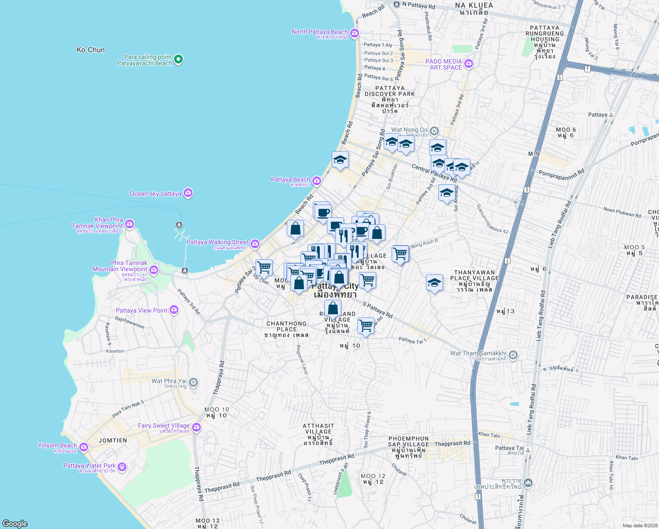
Task: Click the PADO MEDIA ART SPACE camera icon
Action: [469, 64]
